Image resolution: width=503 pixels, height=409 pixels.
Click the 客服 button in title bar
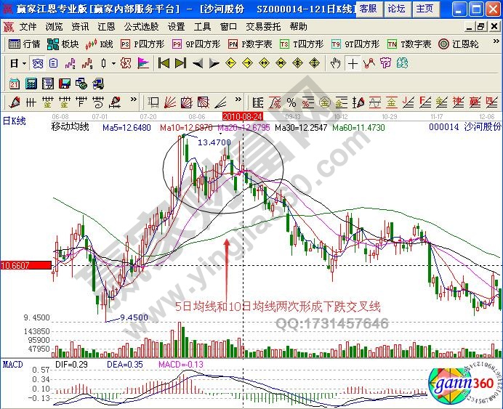(x=368, y=9)
